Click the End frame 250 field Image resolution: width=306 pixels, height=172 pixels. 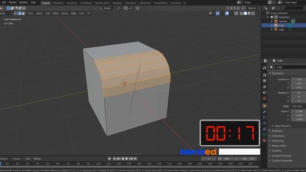(x=249, y=159)
